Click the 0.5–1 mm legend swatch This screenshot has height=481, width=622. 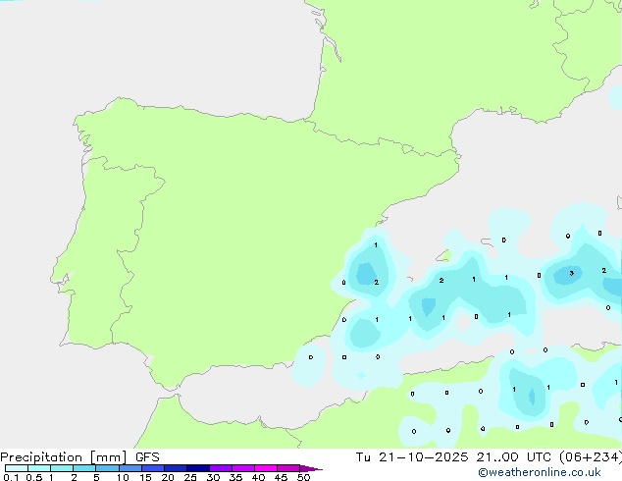(39, 468)
